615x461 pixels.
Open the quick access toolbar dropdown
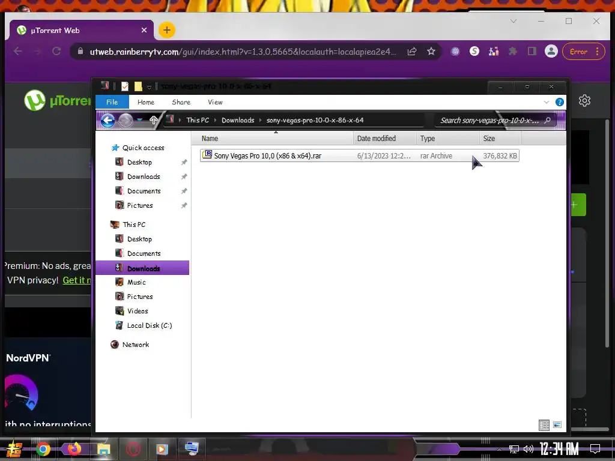[149, 86]
